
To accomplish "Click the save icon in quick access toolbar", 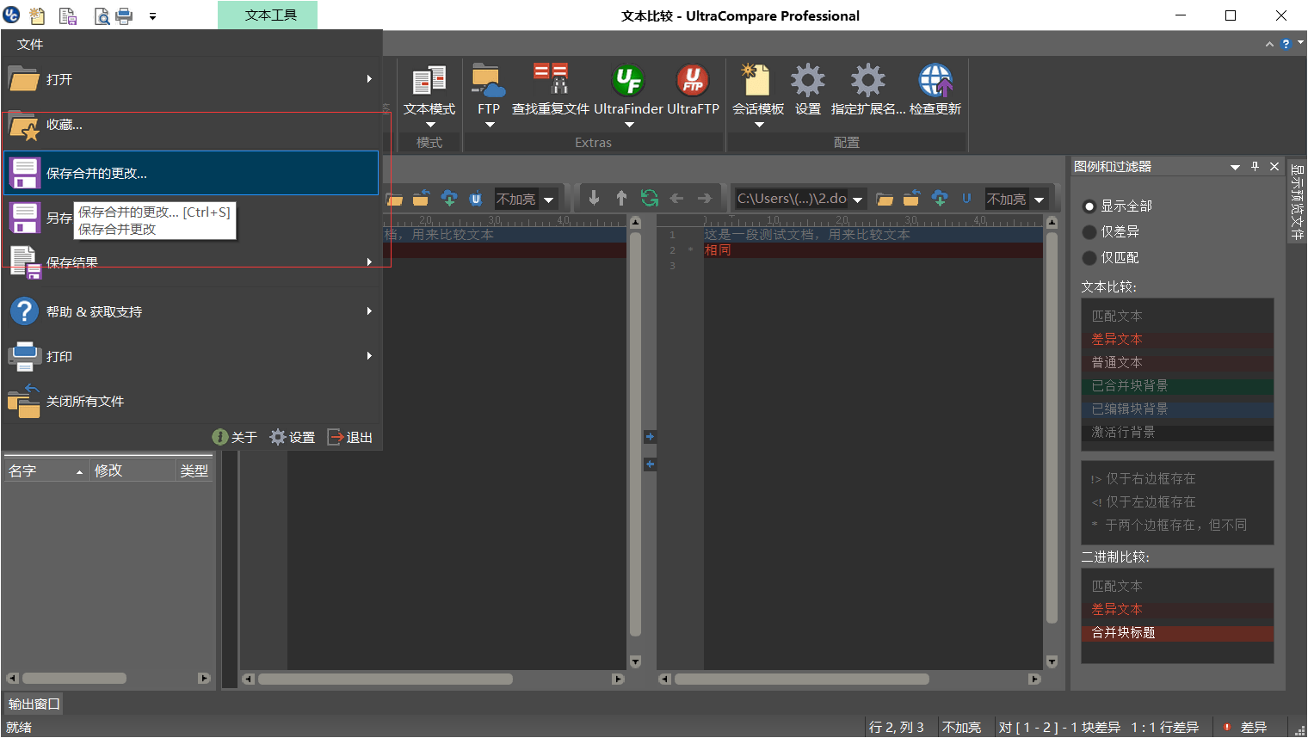I will 68,15.
